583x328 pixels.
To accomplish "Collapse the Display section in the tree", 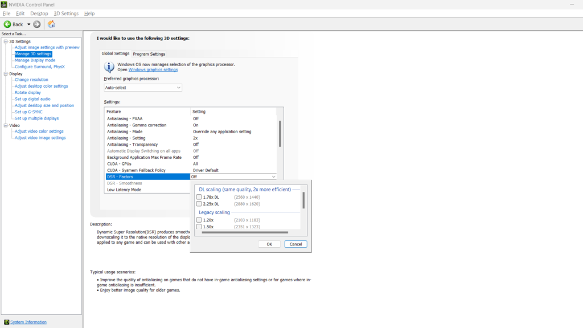I will (7, 73).
